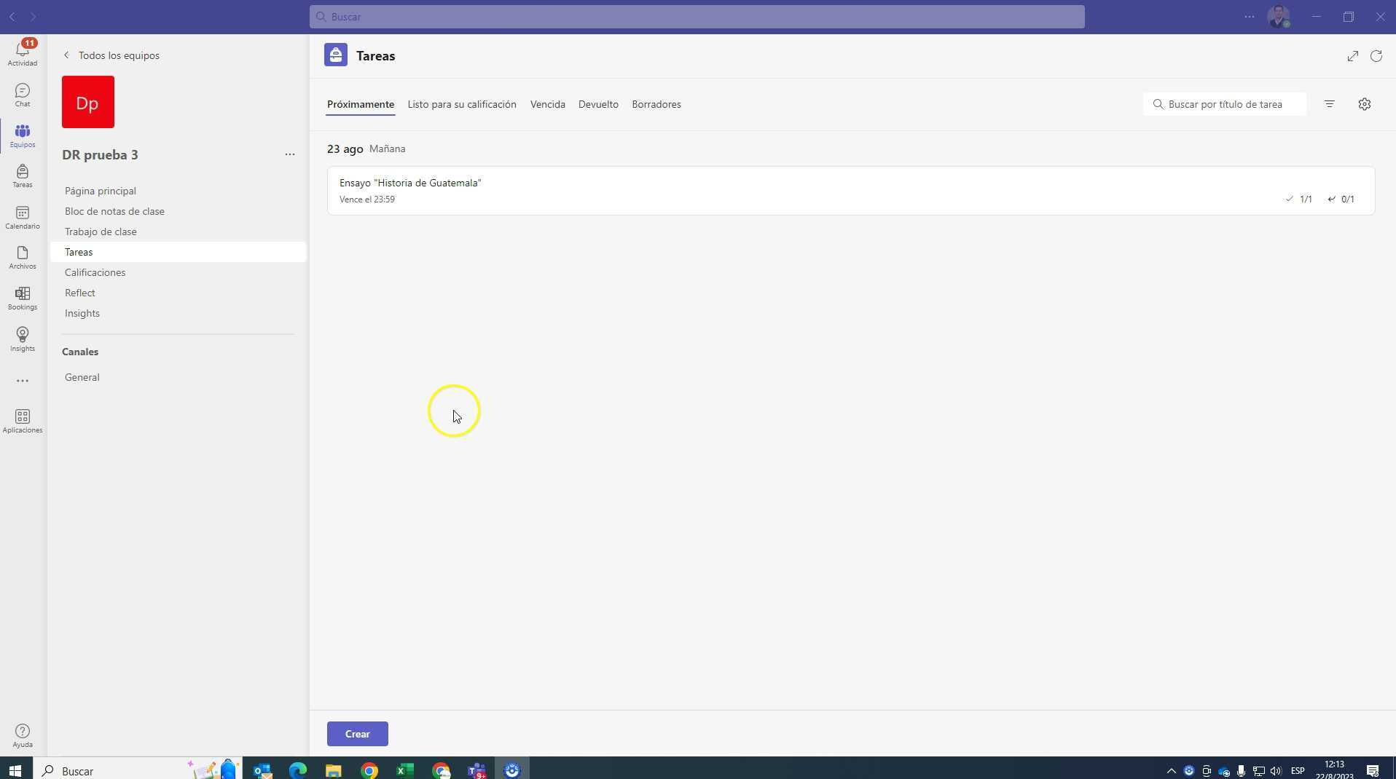Image resolution: width=1396 pixels, height=779 pixels.
Task: Open the ellipsis menu in the title bar
Action: click(x=1249, y=16)
